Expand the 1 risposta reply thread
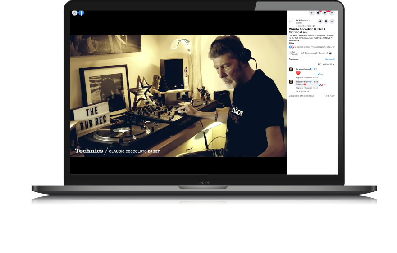 (302, 91)
